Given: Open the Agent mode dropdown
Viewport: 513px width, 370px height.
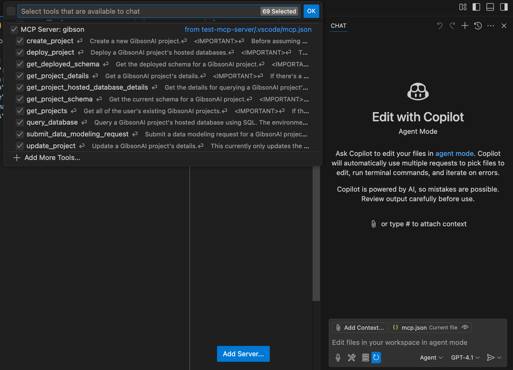Looking at the screenshot, I should 431,358.
